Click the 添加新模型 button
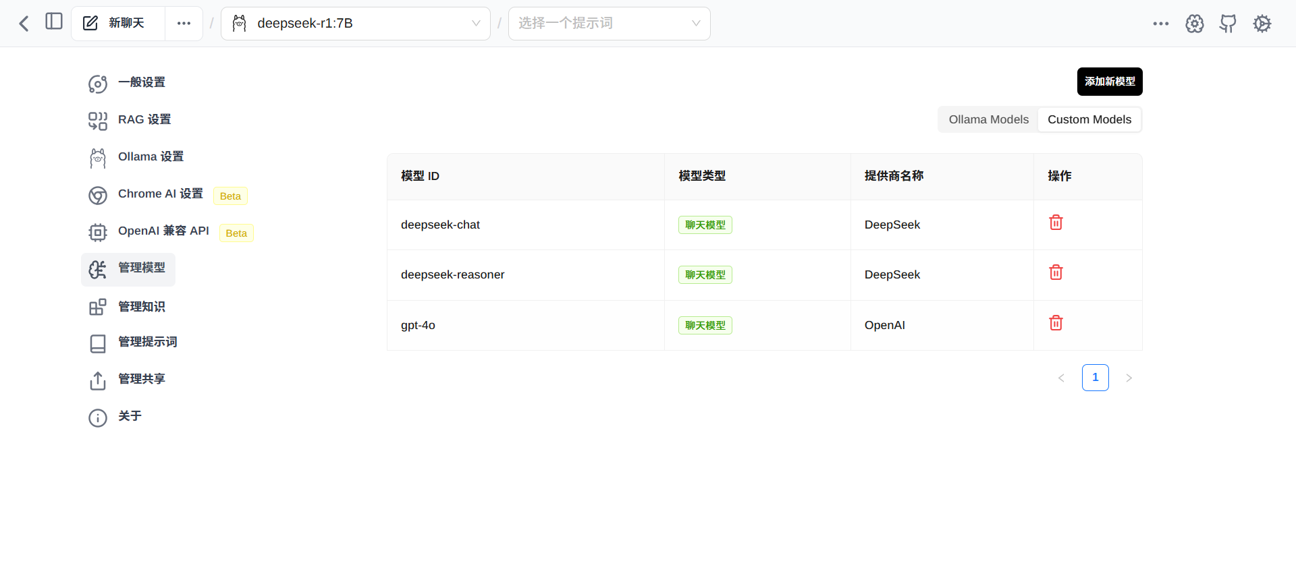Viewport: 1296px width, 586px height. click(1109, 82)
